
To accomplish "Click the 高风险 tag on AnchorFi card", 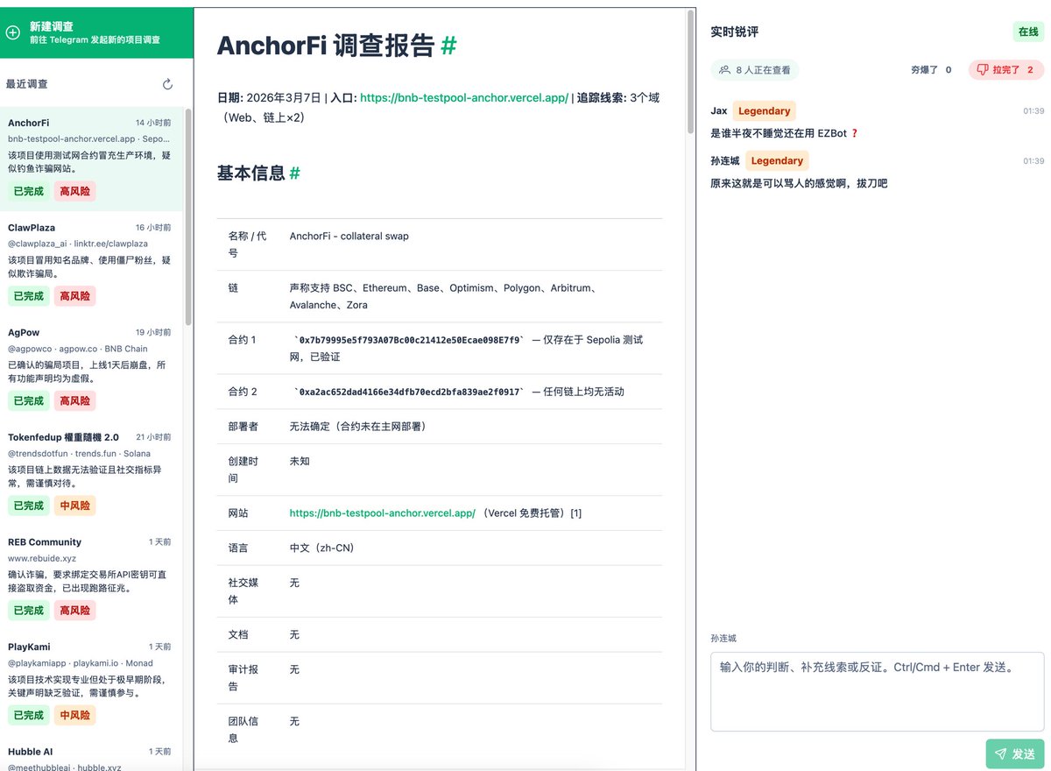I will point(74,192).
